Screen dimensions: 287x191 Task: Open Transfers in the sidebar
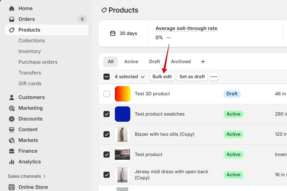click(30, 73)
